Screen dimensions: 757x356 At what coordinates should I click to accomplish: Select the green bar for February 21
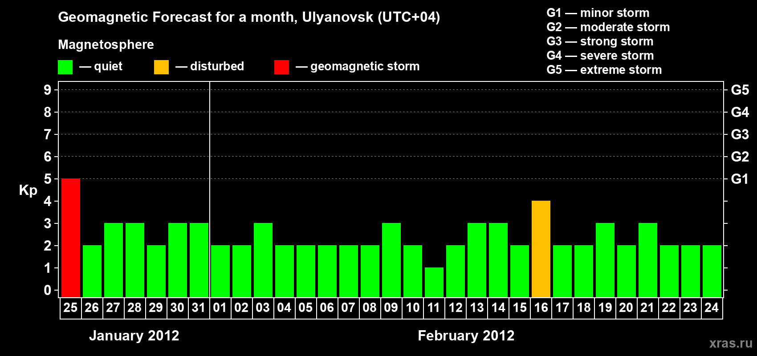[x=648, y=260]
